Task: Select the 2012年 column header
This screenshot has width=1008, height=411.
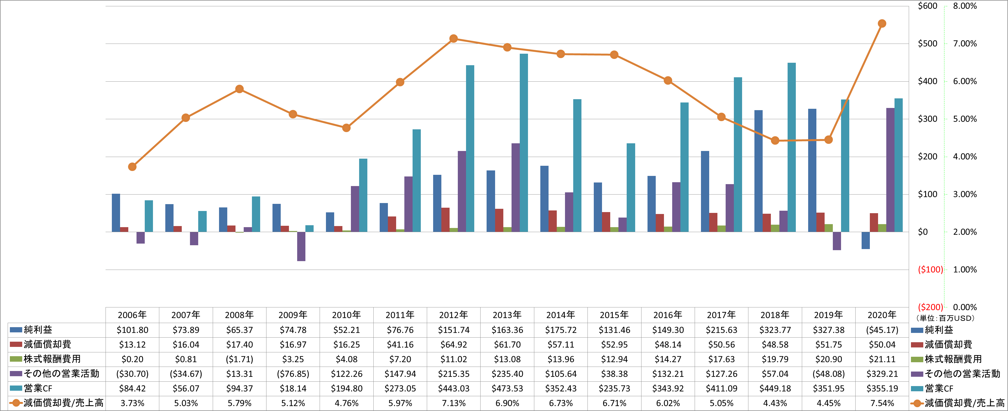Action: point(453,315)
